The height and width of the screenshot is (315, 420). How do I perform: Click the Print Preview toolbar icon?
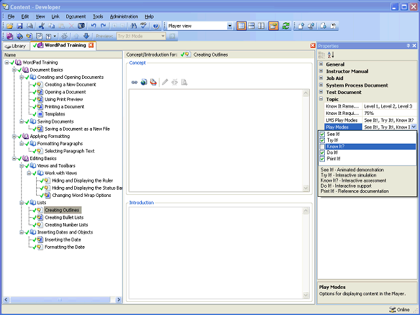30,26
